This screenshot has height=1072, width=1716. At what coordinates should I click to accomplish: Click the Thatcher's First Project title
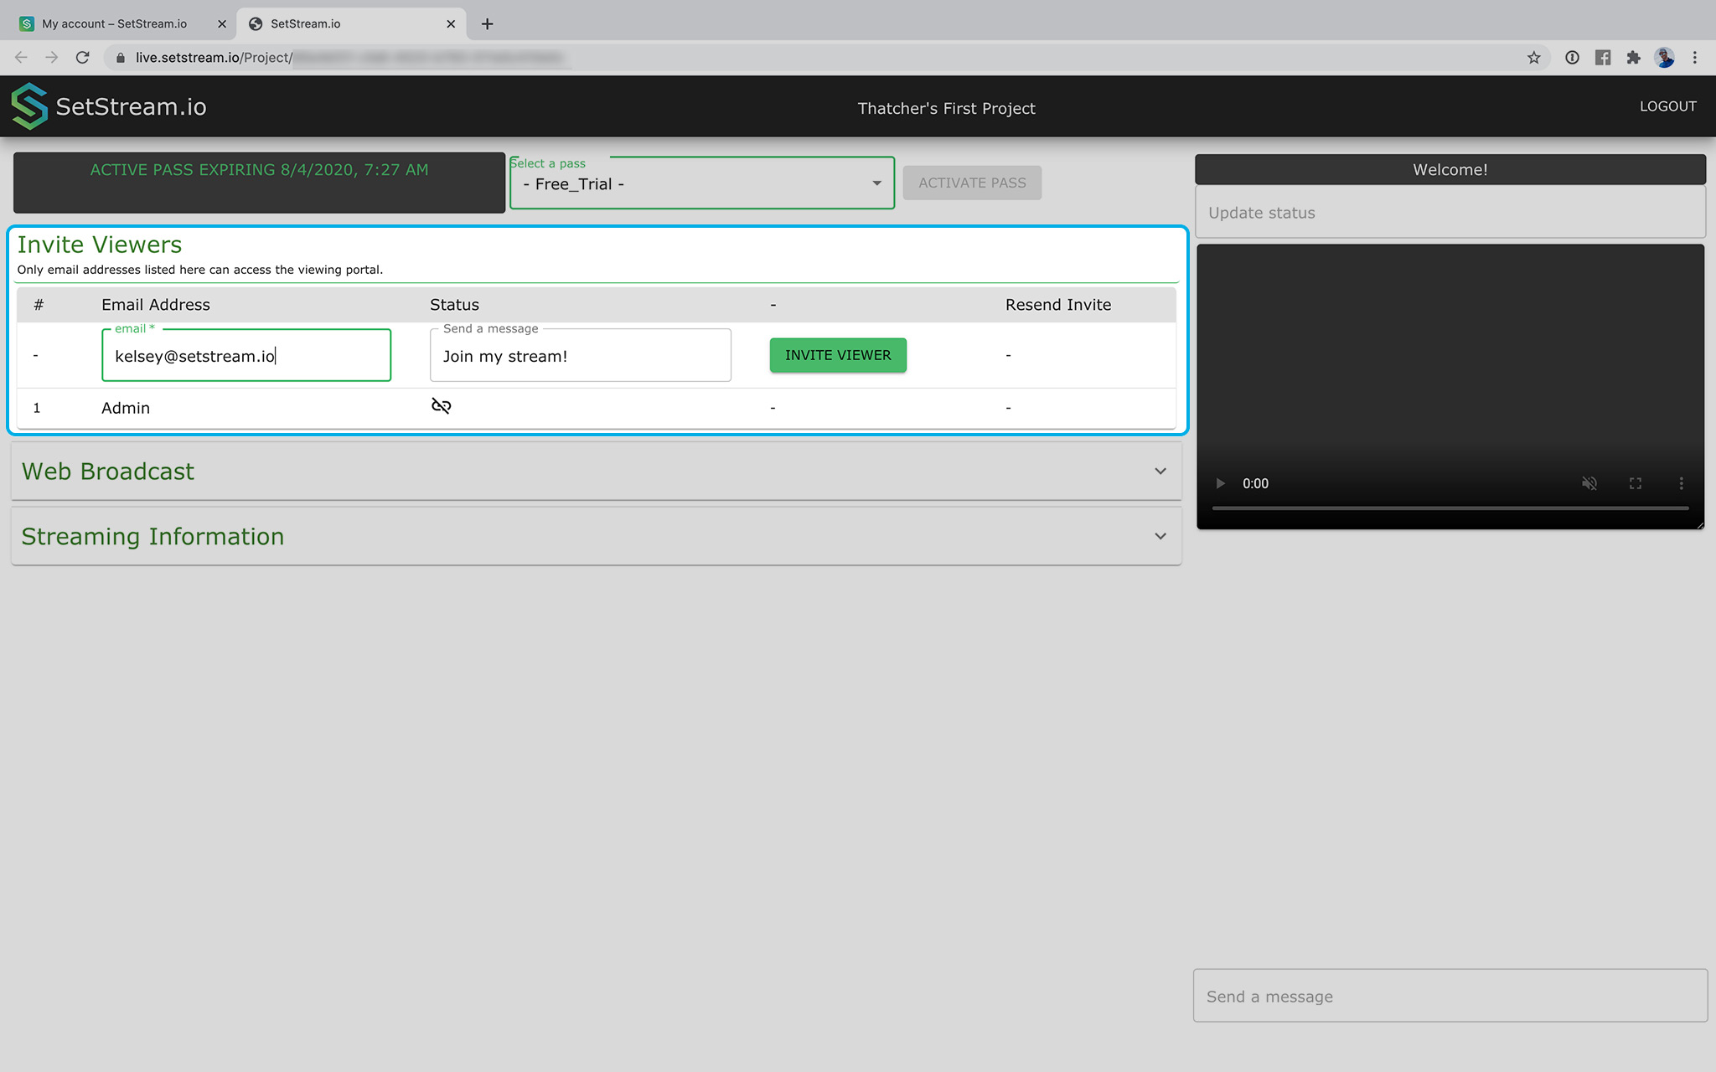tap(947, 108)
